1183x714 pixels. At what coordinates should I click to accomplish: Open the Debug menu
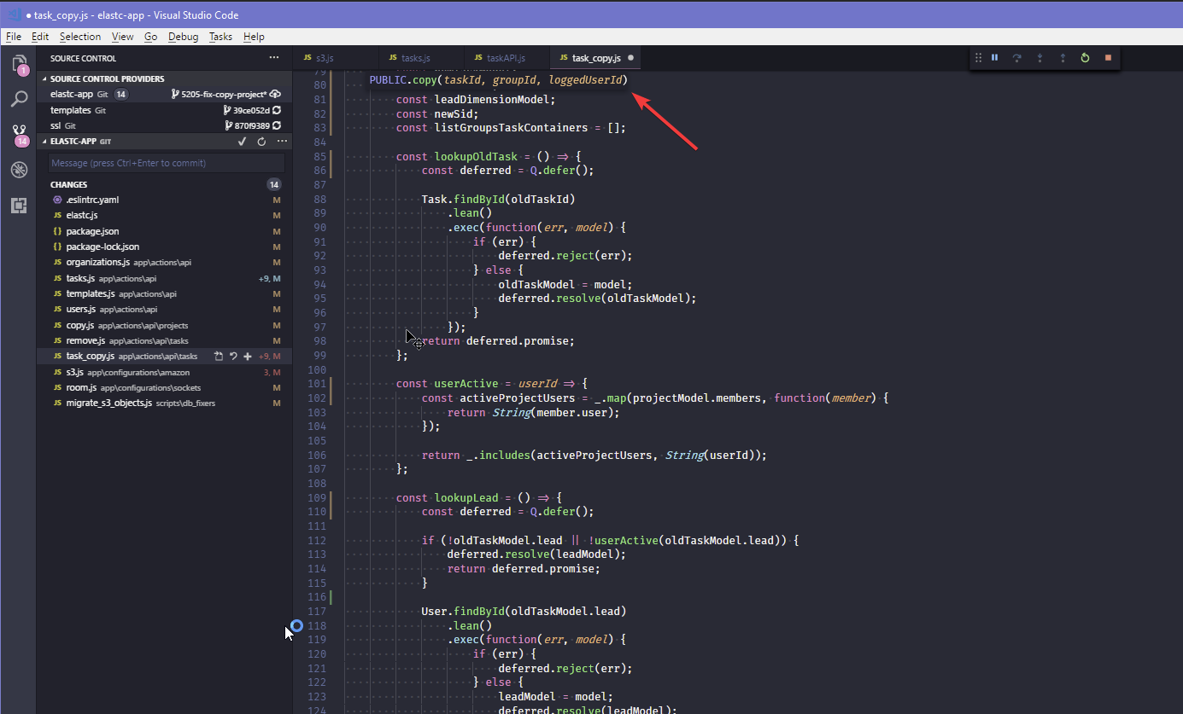183,37
